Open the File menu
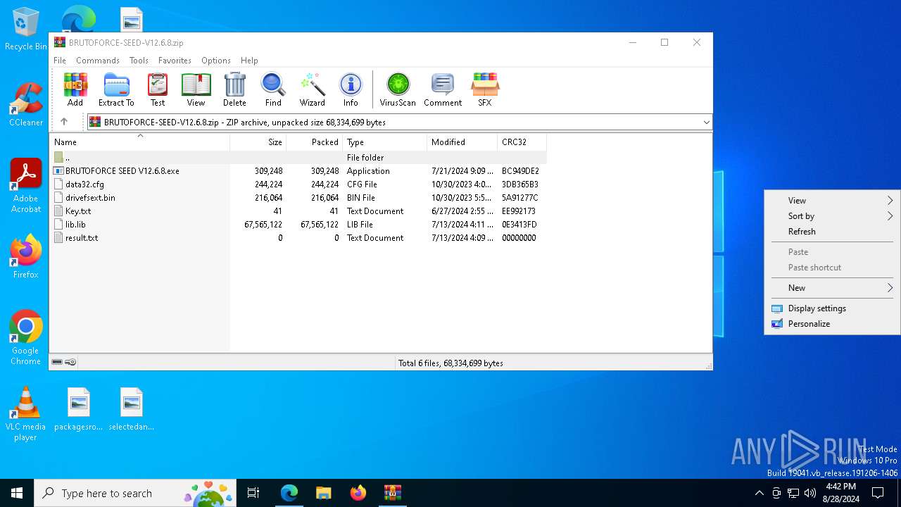901x507 pixels. (x=60, y=61)
